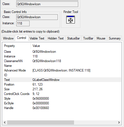Open the ToolBar tab

pos(88,38)
